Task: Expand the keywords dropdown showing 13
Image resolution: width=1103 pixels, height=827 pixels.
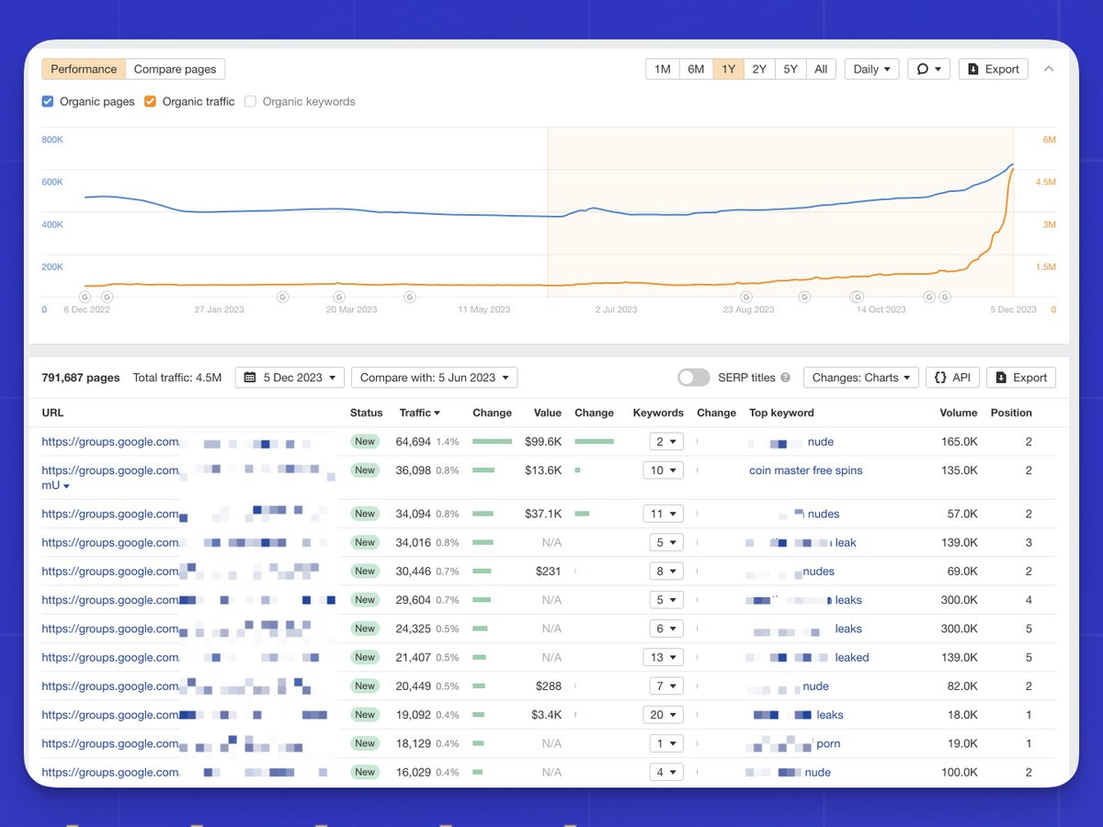Action: click(x=663, y=657)
